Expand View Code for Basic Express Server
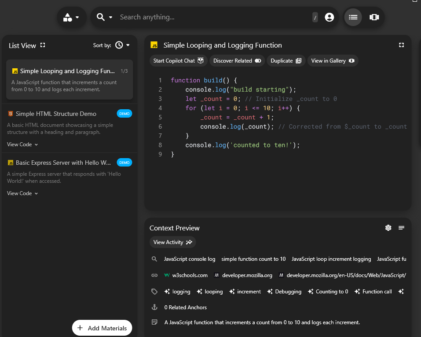The width and height of the screenshot is (421, 337). click(22, 193)
